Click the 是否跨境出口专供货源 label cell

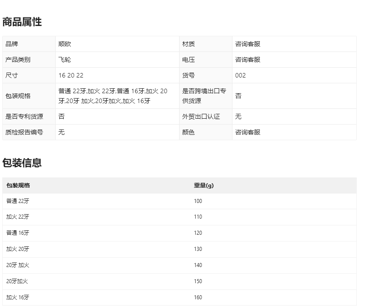tap(204, 96)
